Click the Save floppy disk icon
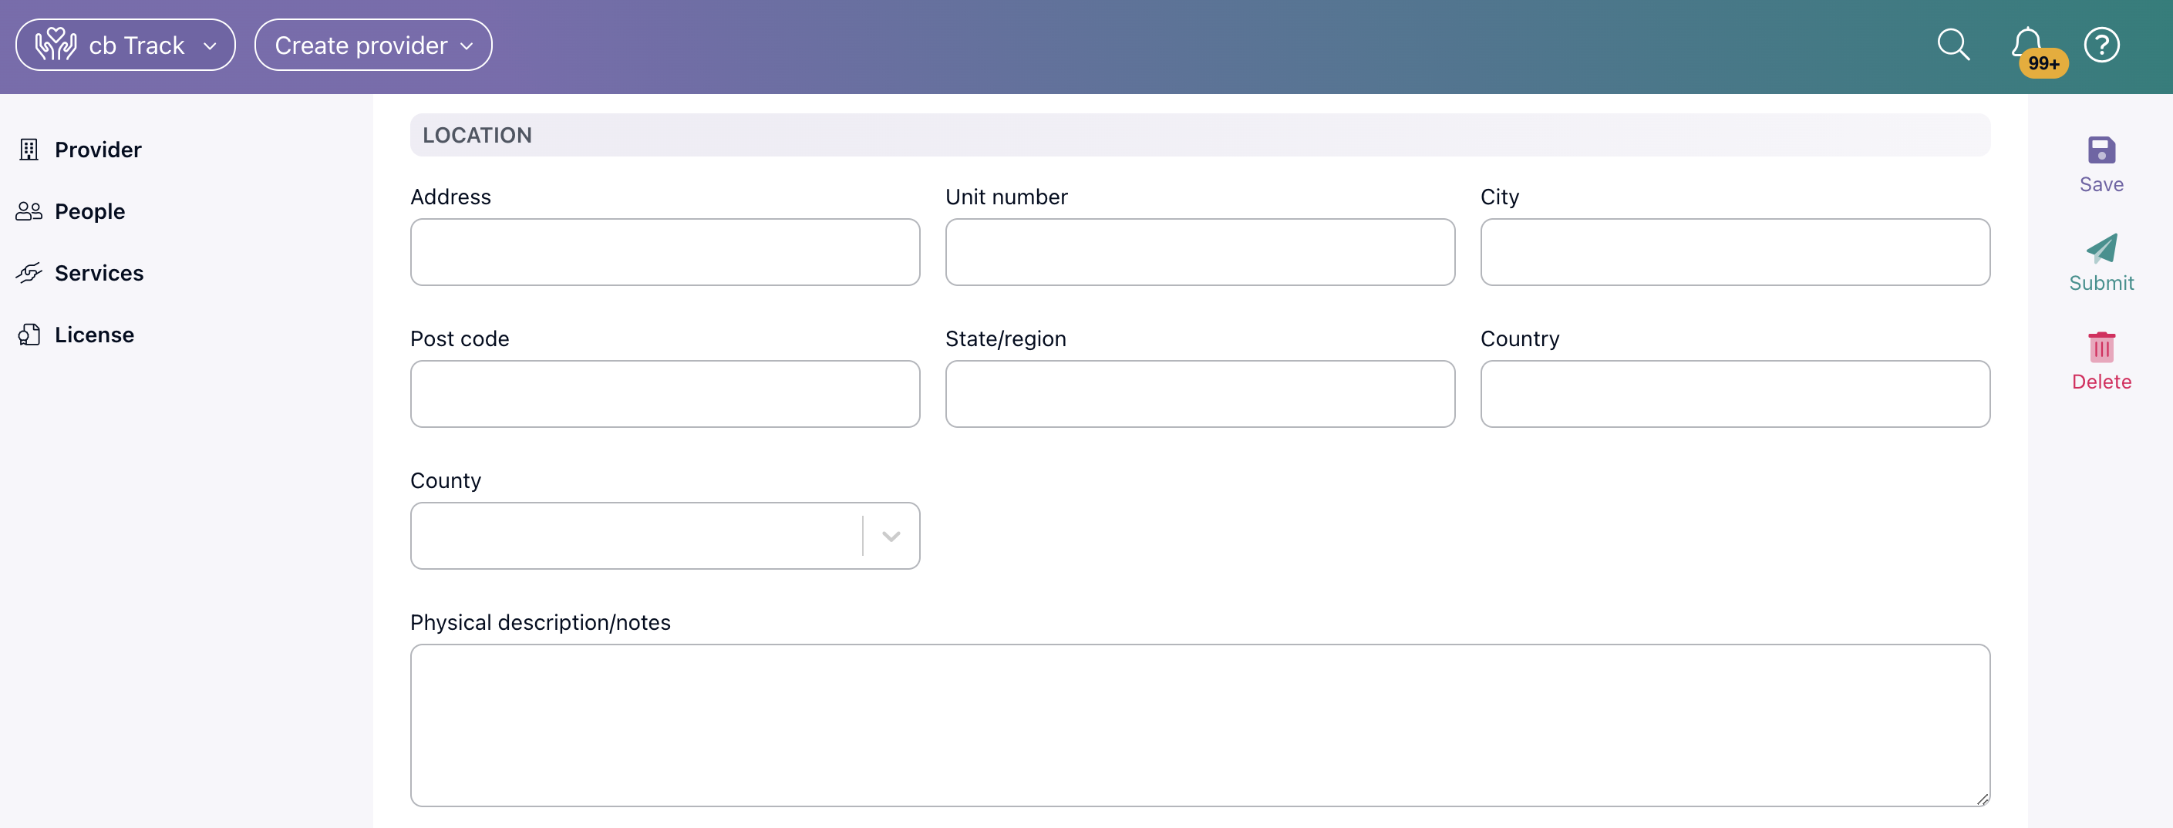Image resolution: width=2173 pixels, height=828 pixels. point(2101,150)
